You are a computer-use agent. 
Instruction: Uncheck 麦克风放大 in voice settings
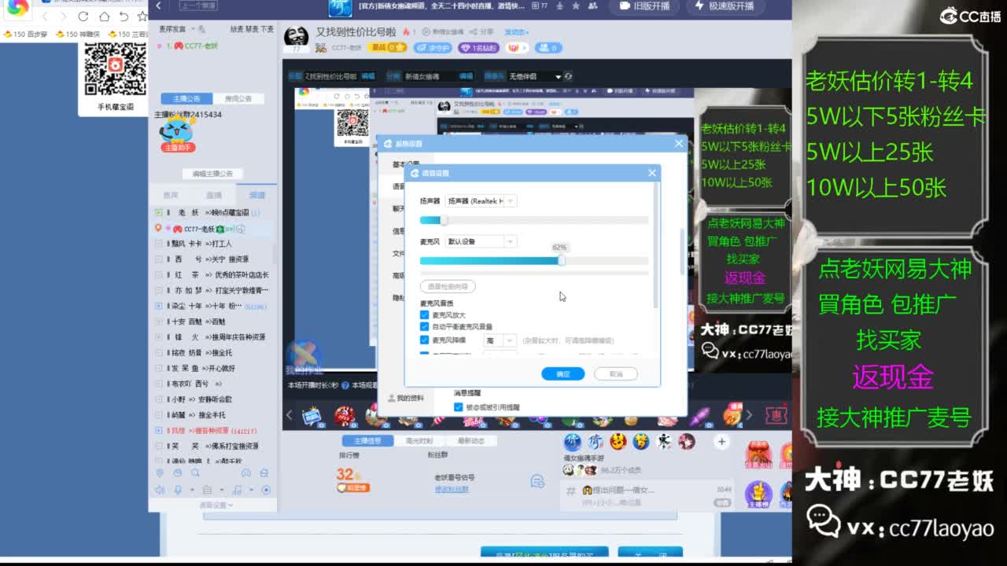(x=423, y=314)
